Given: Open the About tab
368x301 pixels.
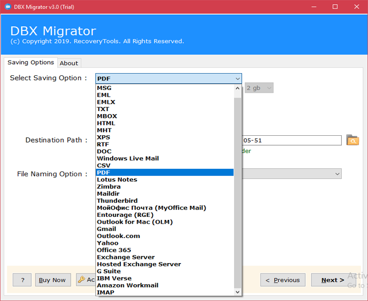Looking at the screenshot, I should point(69,63).
